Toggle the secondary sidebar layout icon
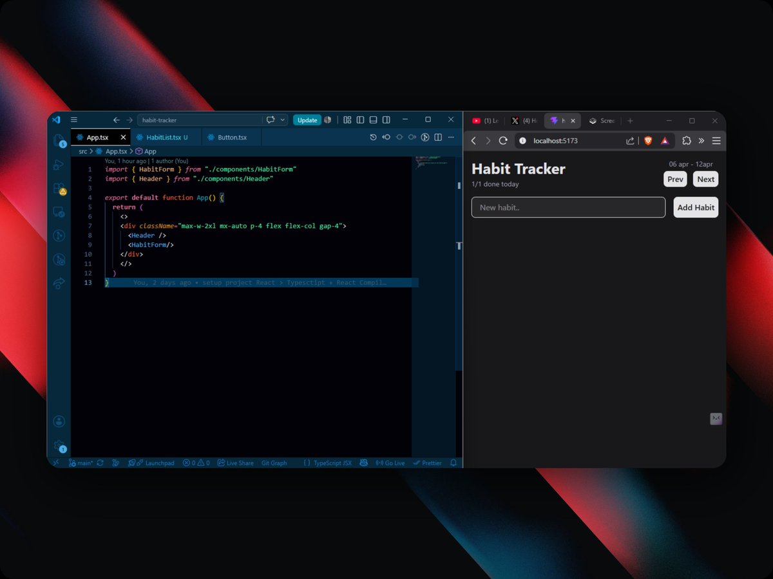This screenshot has height=579, width=773. [x=386, y=120]
